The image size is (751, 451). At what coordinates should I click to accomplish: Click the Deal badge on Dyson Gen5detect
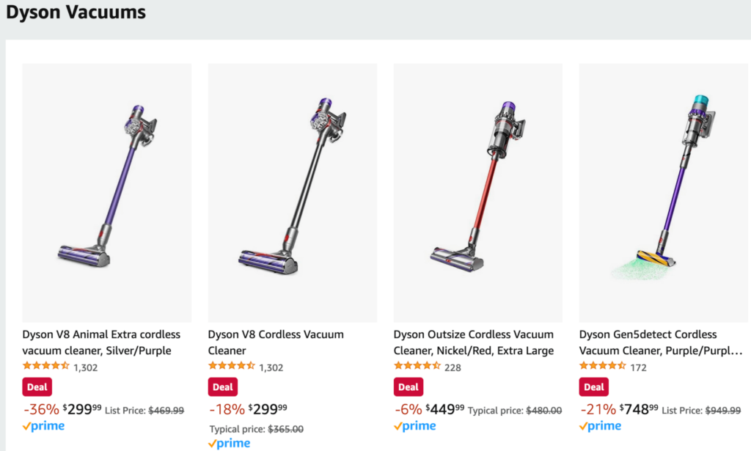coord(594,387)
